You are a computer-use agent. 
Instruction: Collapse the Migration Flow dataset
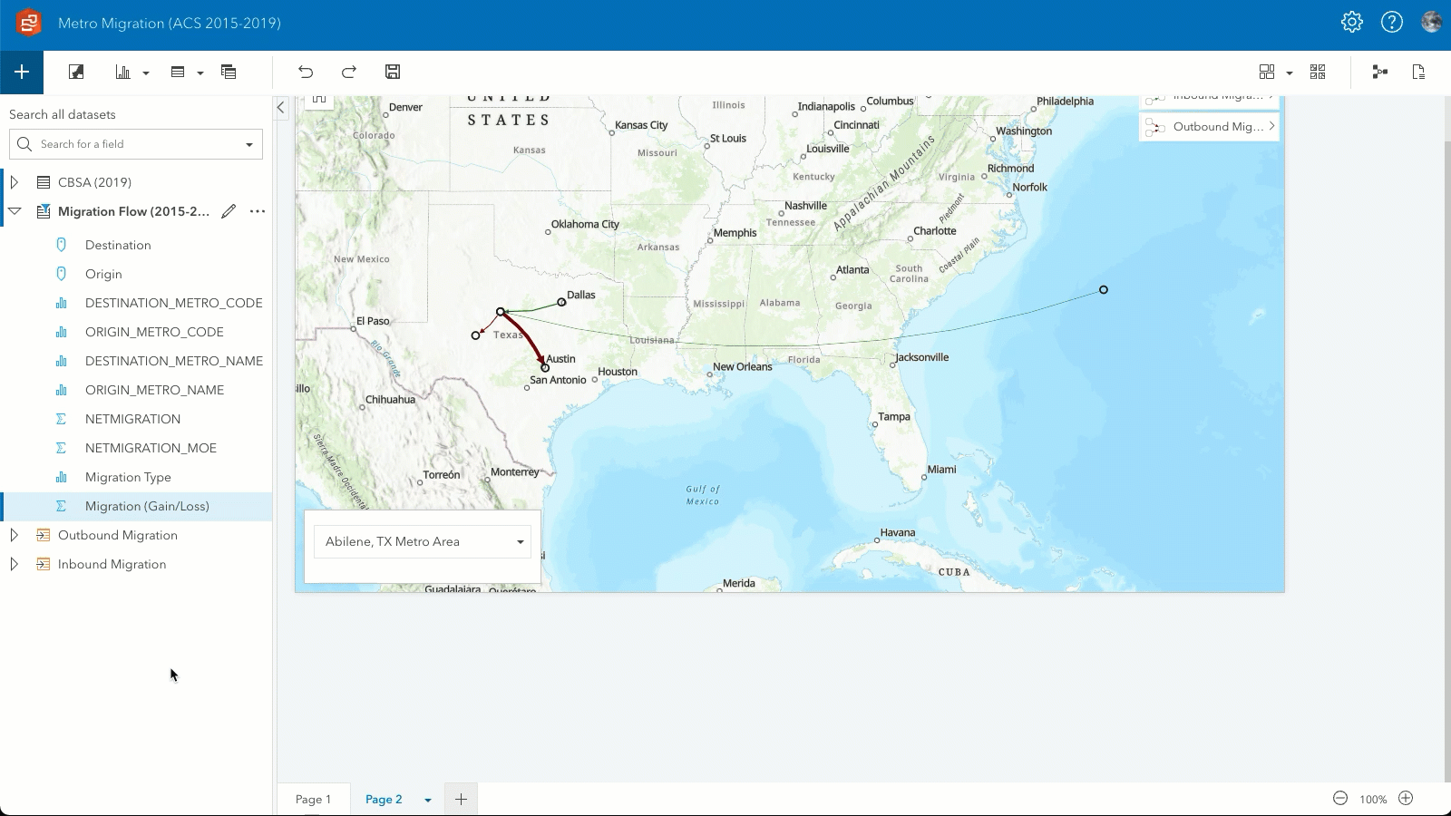[15, 211]
